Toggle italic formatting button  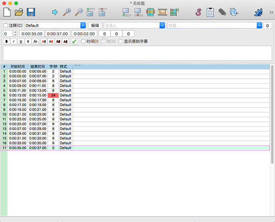14,42
